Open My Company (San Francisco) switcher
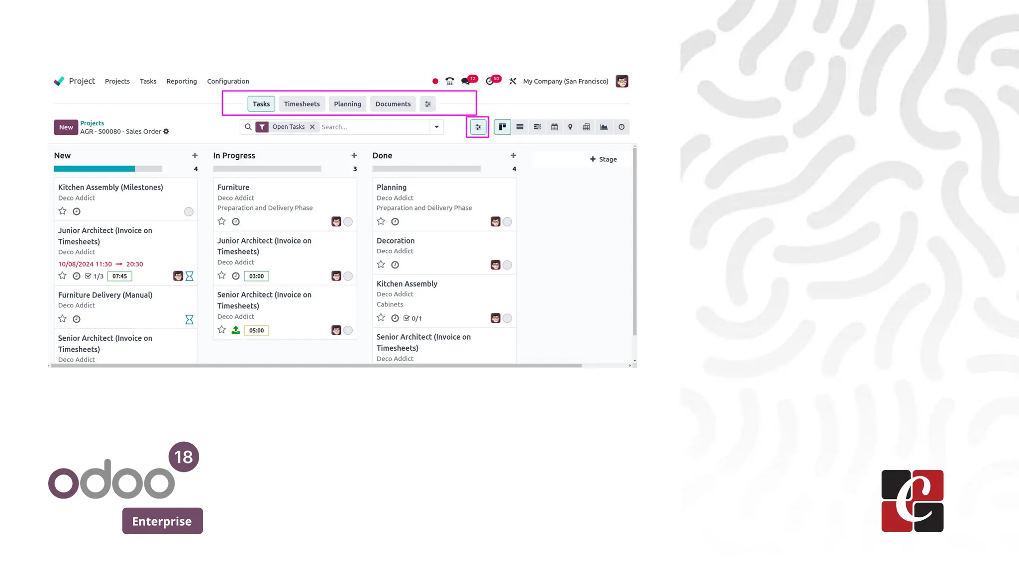Image resolution: width=1019 pixels, height=573 pixels. pyautogui.click(x=565, y=81)
